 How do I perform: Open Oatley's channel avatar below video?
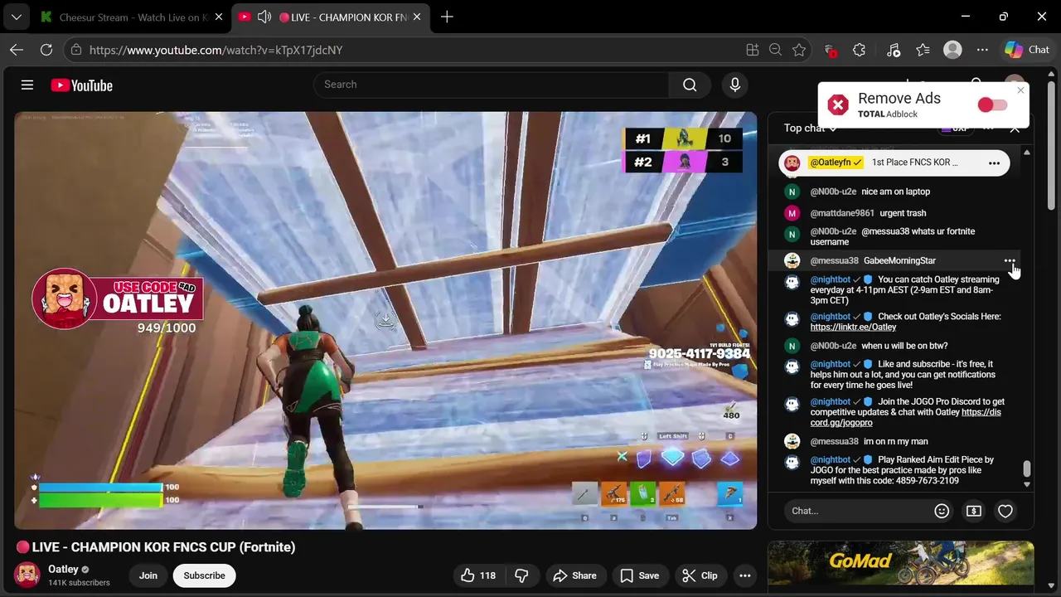pos(27,575)
